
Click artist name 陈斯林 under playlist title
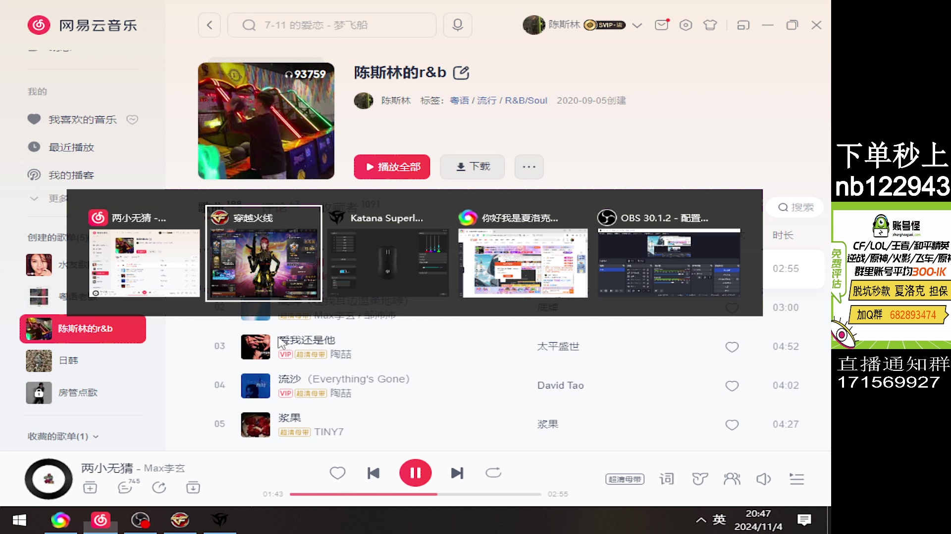click(396, 100)
